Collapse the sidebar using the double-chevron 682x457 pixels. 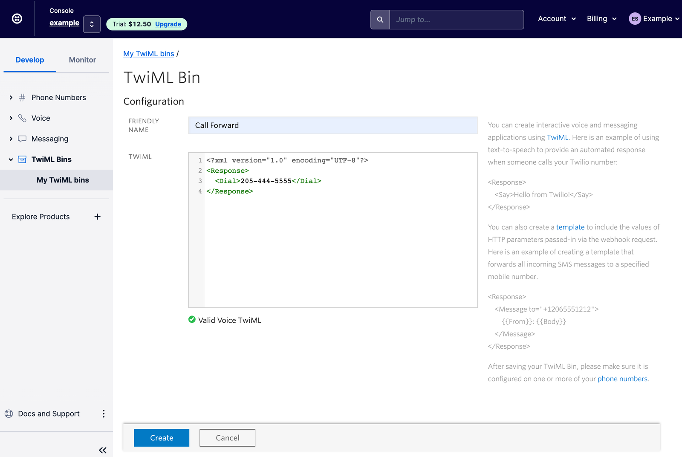102,450
